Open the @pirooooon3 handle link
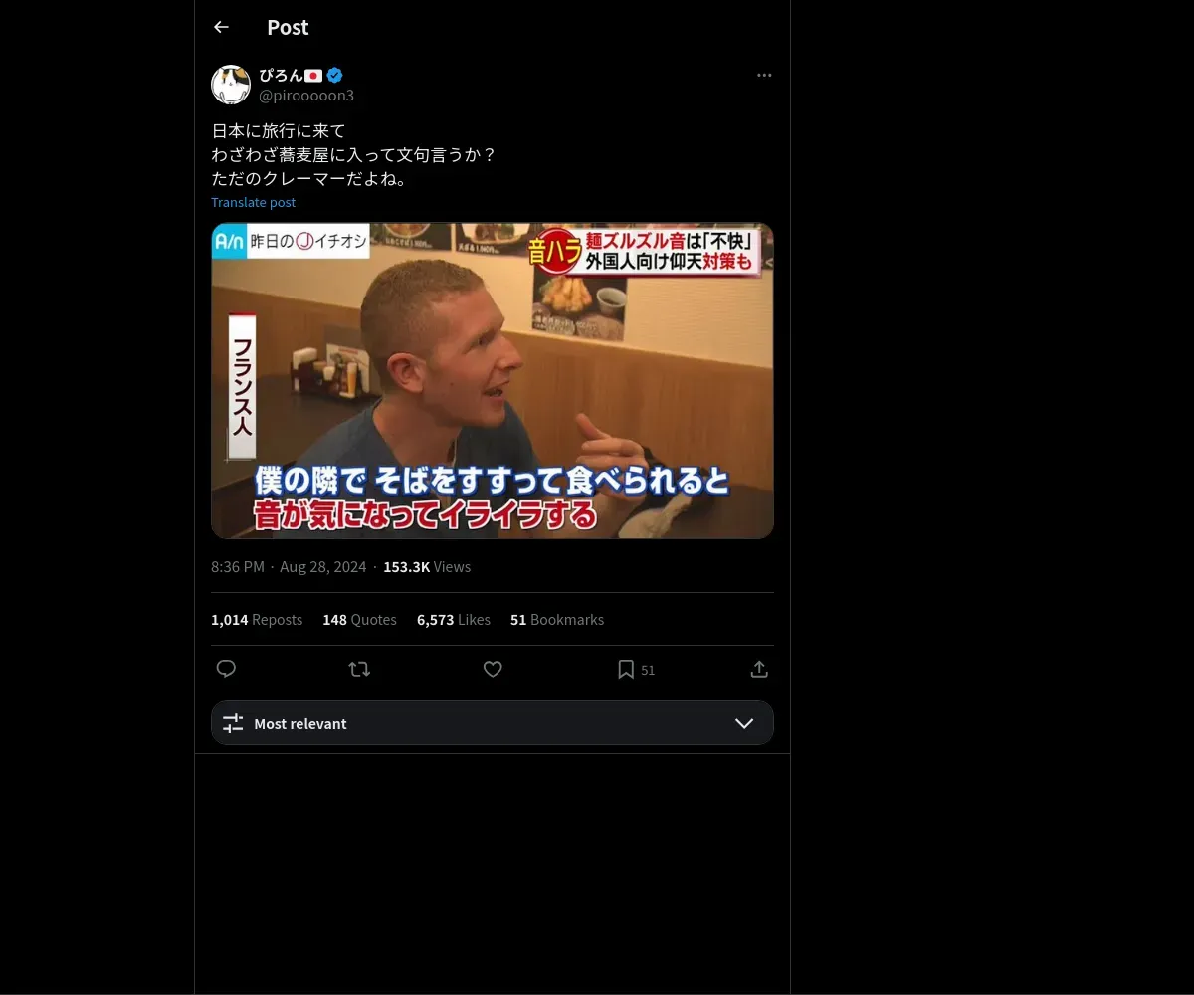 tap(306, 96)
